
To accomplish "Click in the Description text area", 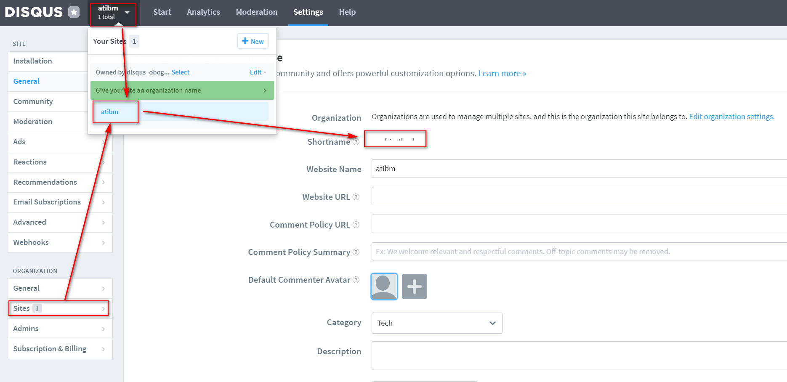I will pyautogui.click(x=579, y=355).
